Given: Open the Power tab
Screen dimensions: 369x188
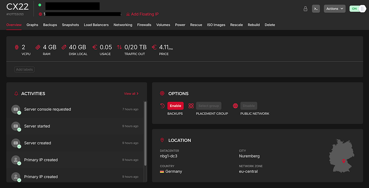Looking at the screenshot, I should tap(180, 25).
